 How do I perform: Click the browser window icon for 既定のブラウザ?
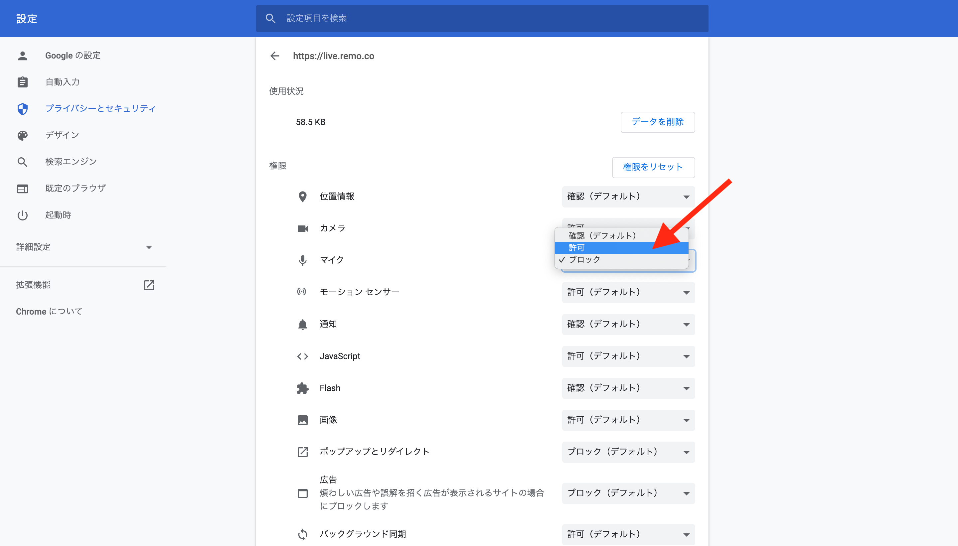point(23,189)
